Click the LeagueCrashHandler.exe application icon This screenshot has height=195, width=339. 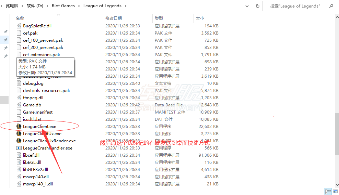[19, 148]
